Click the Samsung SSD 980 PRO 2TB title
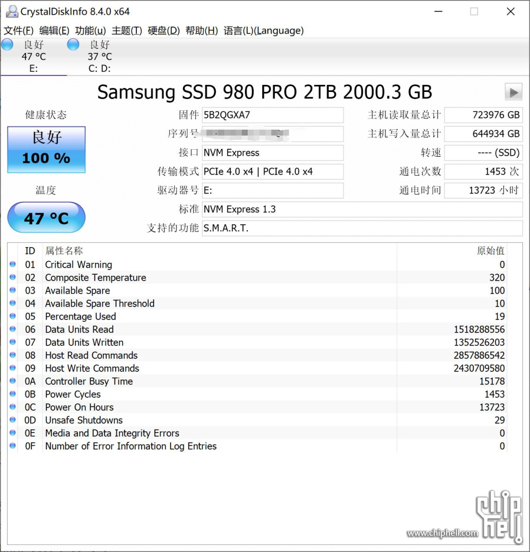 click(264, 92)
